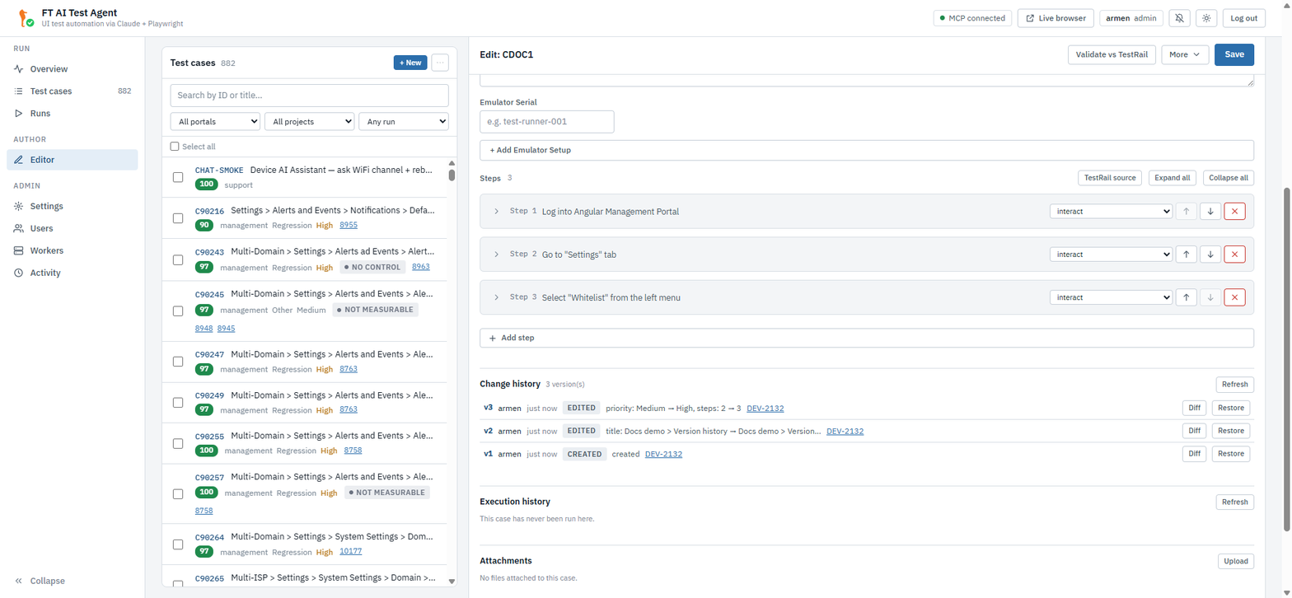
Task: Add a new step
Action: 867,339
